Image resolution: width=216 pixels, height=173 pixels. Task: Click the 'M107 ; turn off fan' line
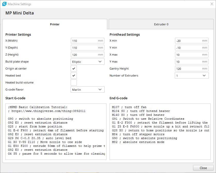(x=129, y=107)
